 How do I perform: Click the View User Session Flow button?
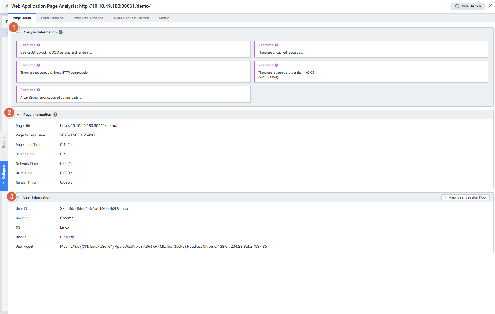(465, 197)
